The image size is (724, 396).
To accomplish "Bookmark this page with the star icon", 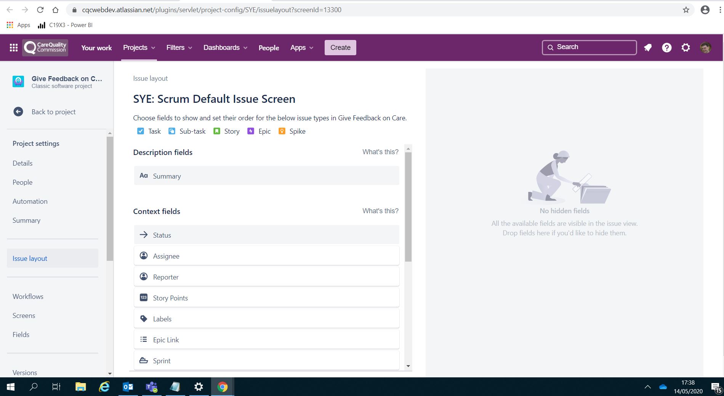I will tap(686, 10).
